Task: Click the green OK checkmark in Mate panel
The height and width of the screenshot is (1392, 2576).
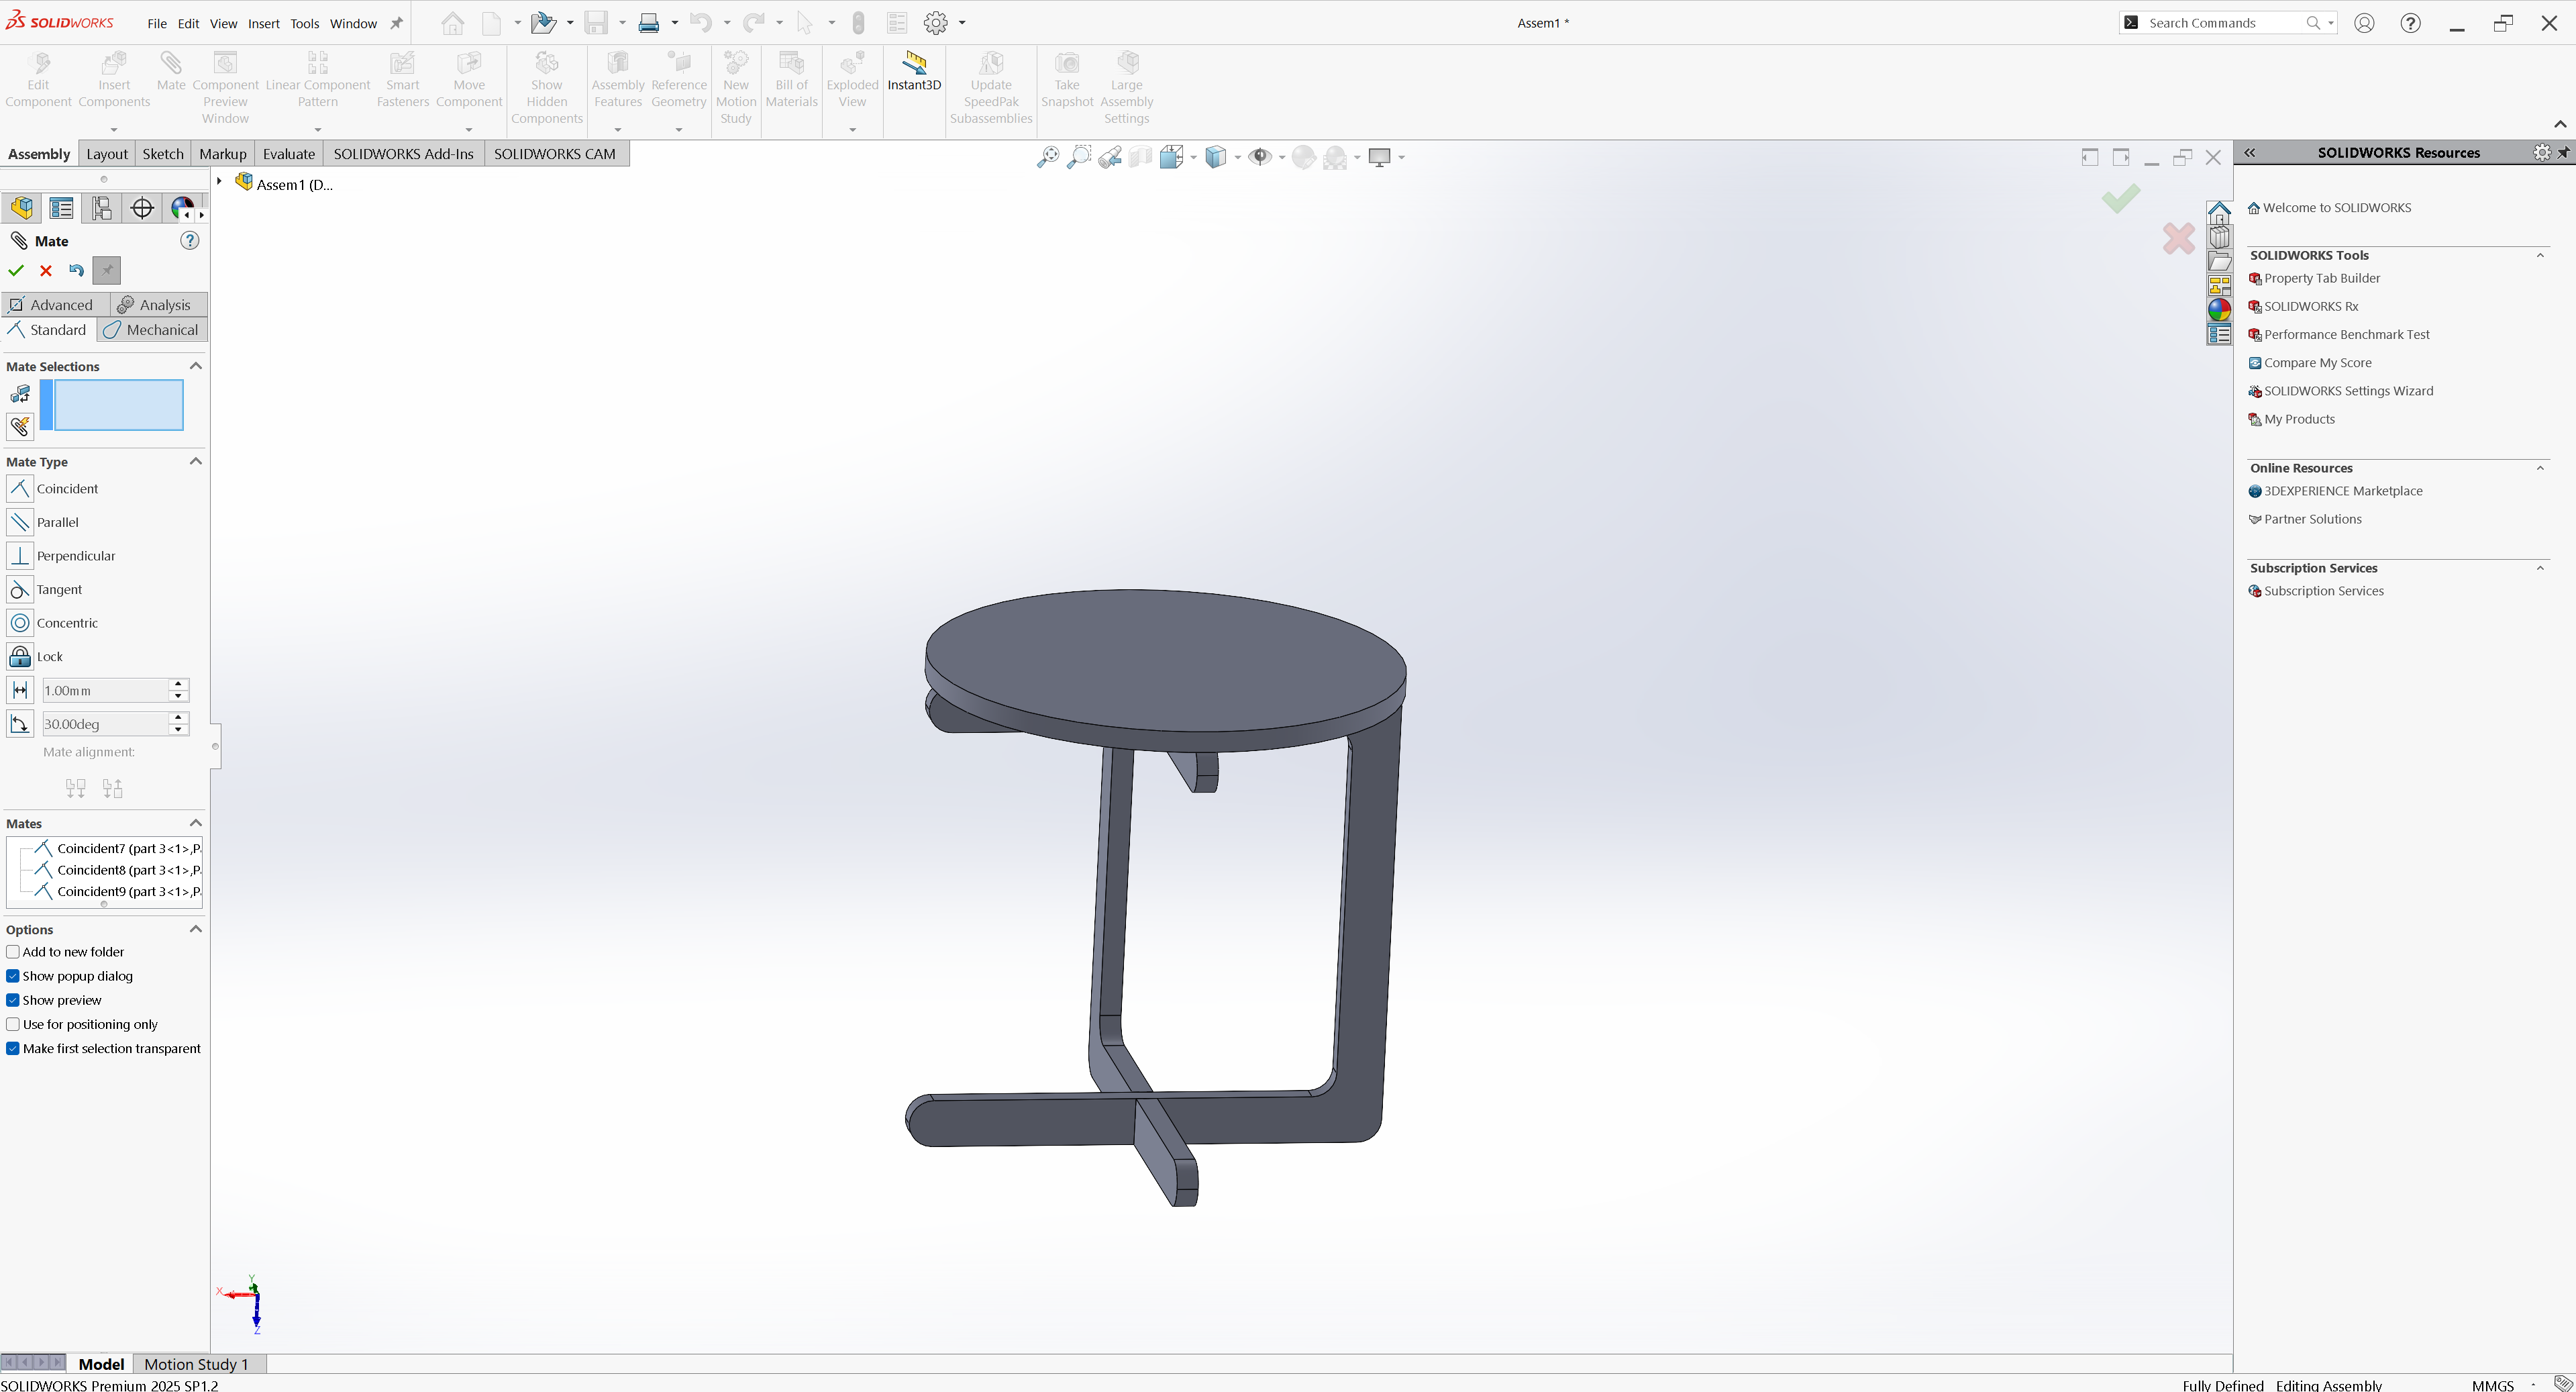Action: pos(16,270)
